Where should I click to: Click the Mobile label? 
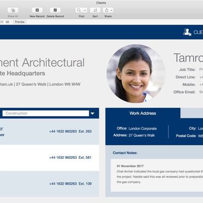point(189,84)
